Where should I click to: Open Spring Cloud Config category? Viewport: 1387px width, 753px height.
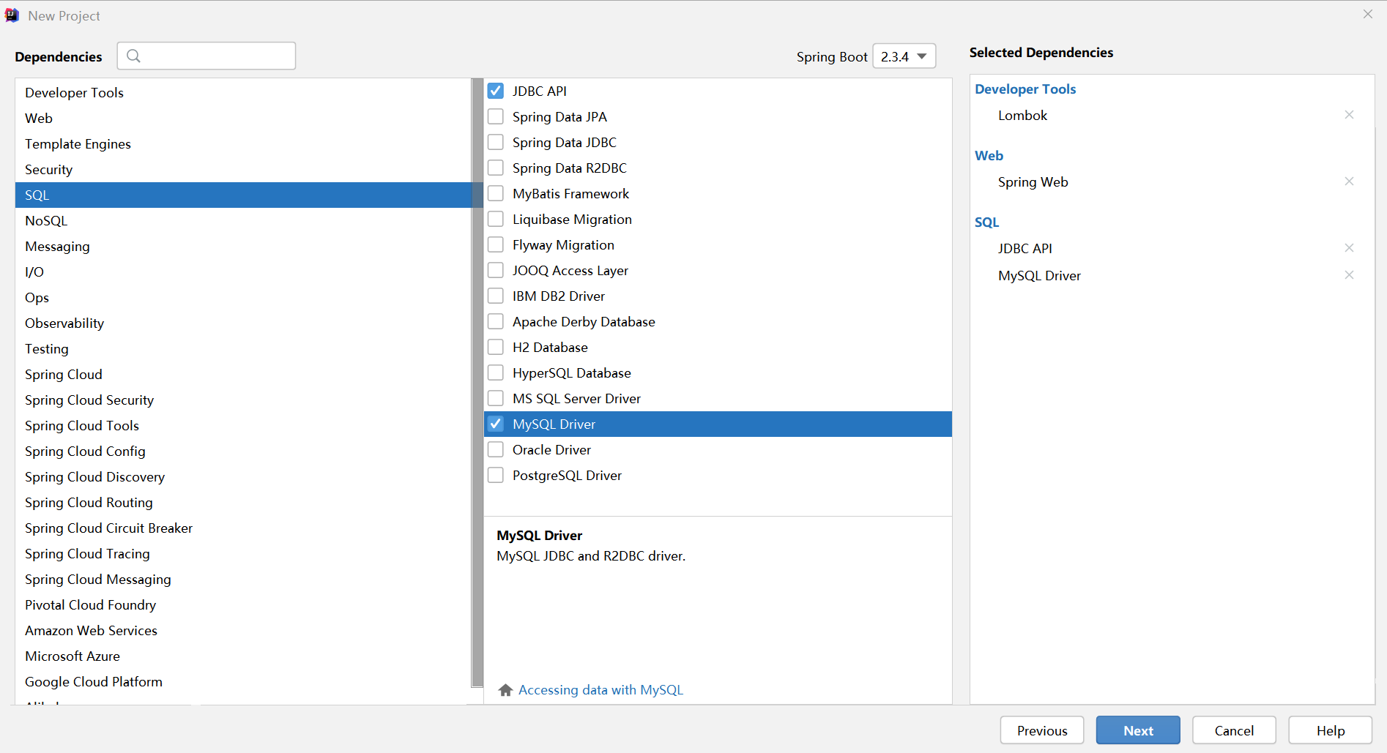[x=243, y=451]
